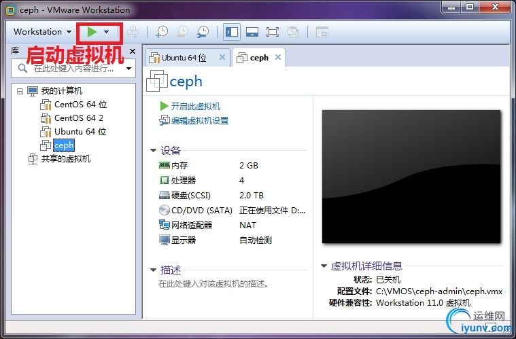Click the ceph VM icon in library tree
Viewport: 516px width, 339px height.
pos(46,145)
